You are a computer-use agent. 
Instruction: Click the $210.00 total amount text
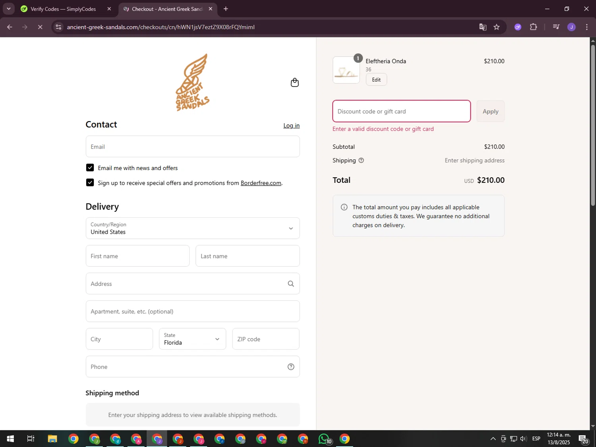[491, 180]
